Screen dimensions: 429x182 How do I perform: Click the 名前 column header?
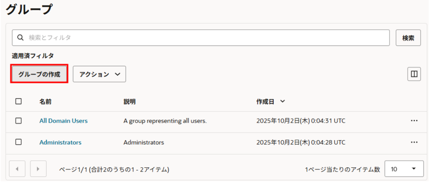[x=46, y=101]
